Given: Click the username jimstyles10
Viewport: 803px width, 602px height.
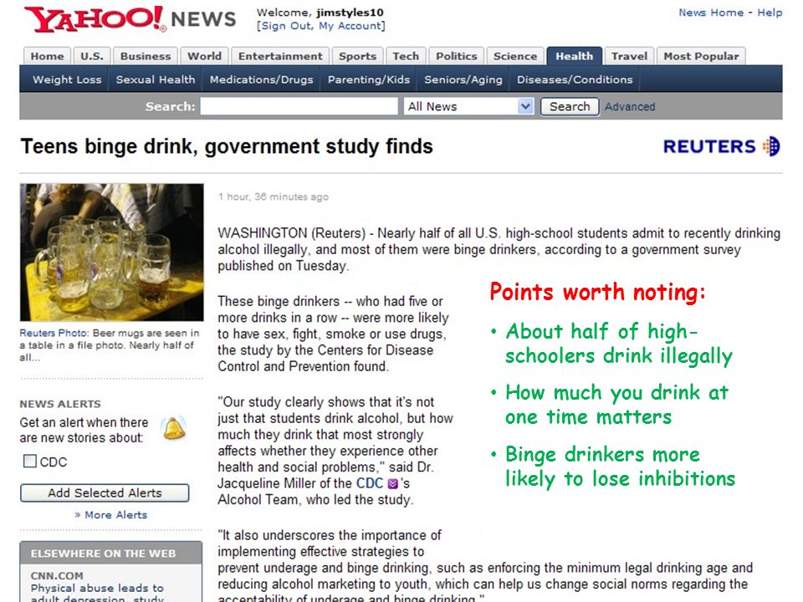Looking at the screenshot, I should click(350, 13).
